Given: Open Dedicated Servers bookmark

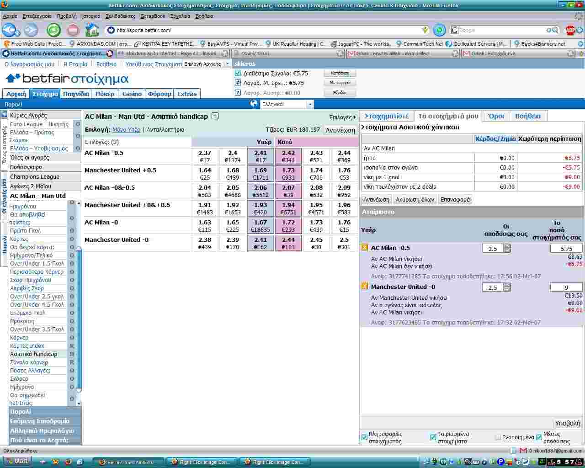Looking at the screenshot, I should [477, 44].
